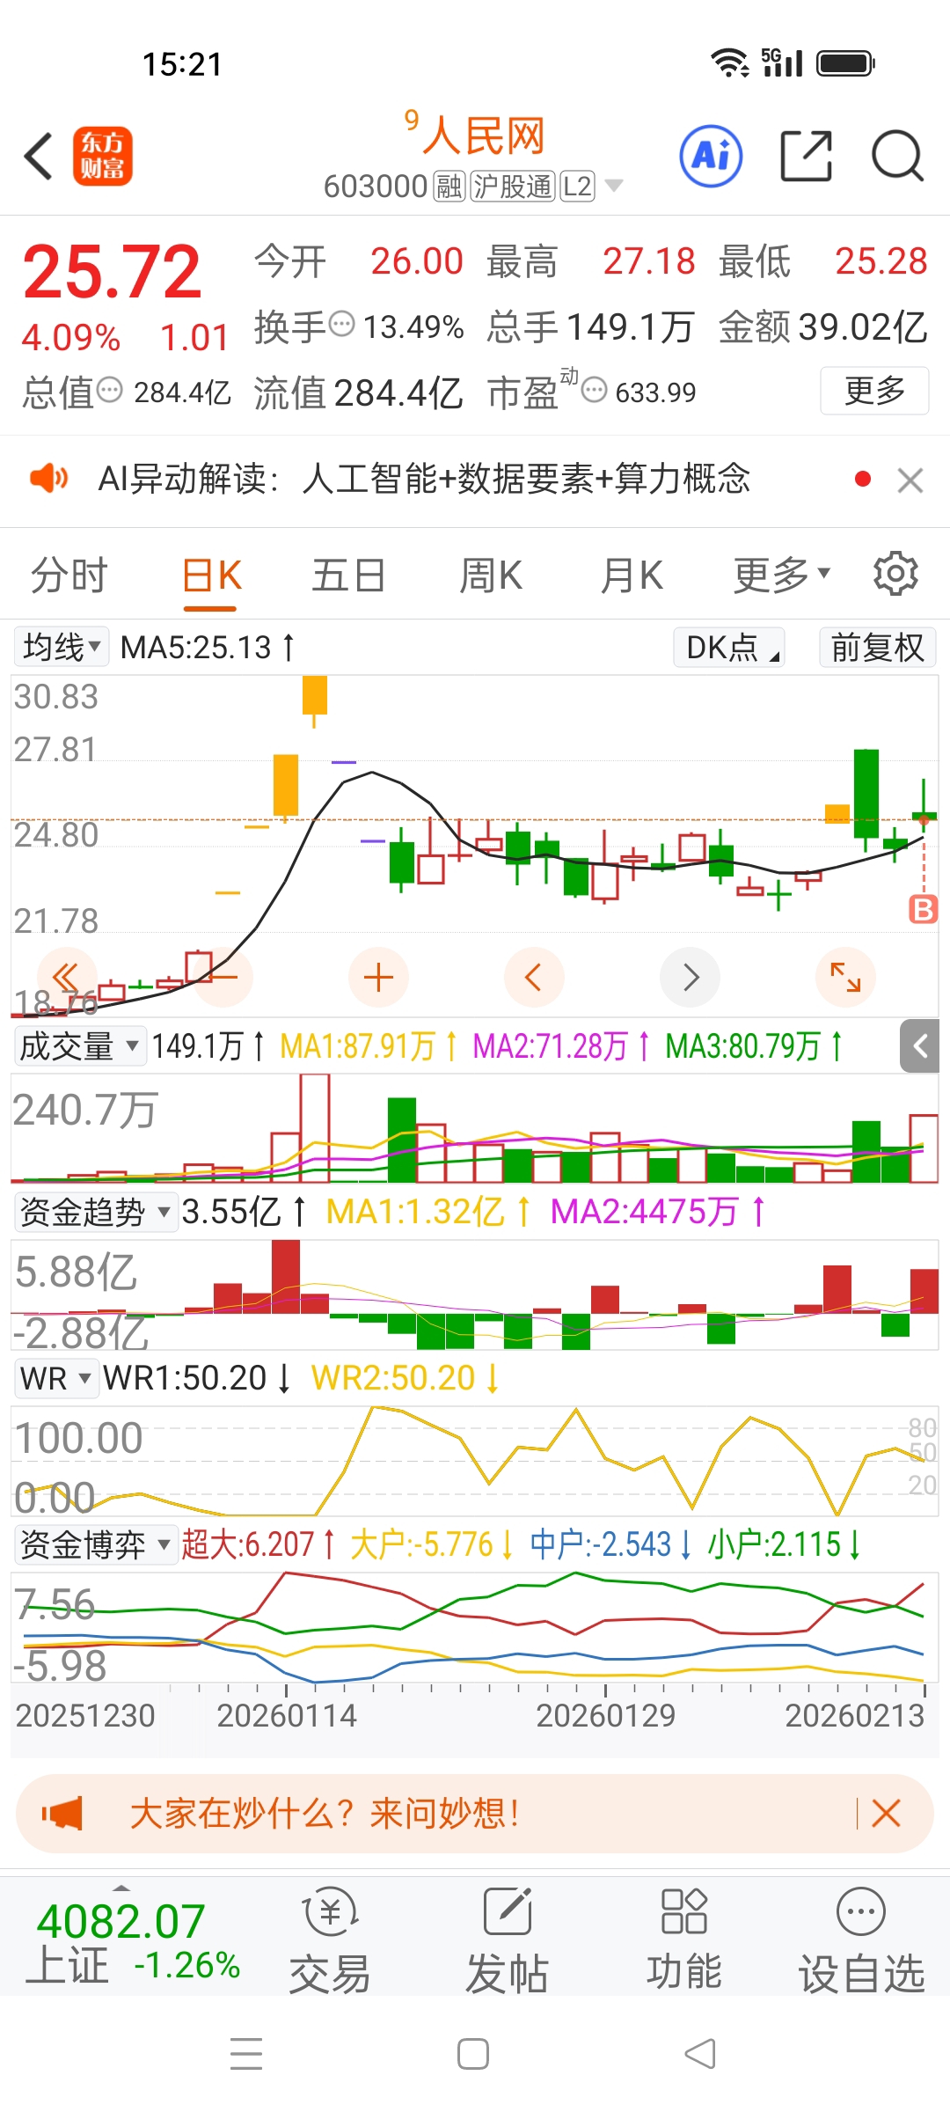Tap the tall orange candlestick at chart top
Viewport: 950px width, 2112px height.
[x=314, y=700]
